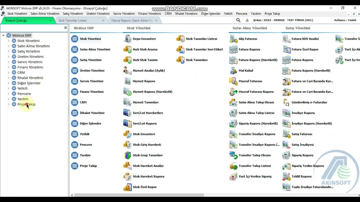This screenshot has width=360, height=202.
Task: Open Stok Tanımlar Seri Etiket icon
Action: tap(181, 49)
